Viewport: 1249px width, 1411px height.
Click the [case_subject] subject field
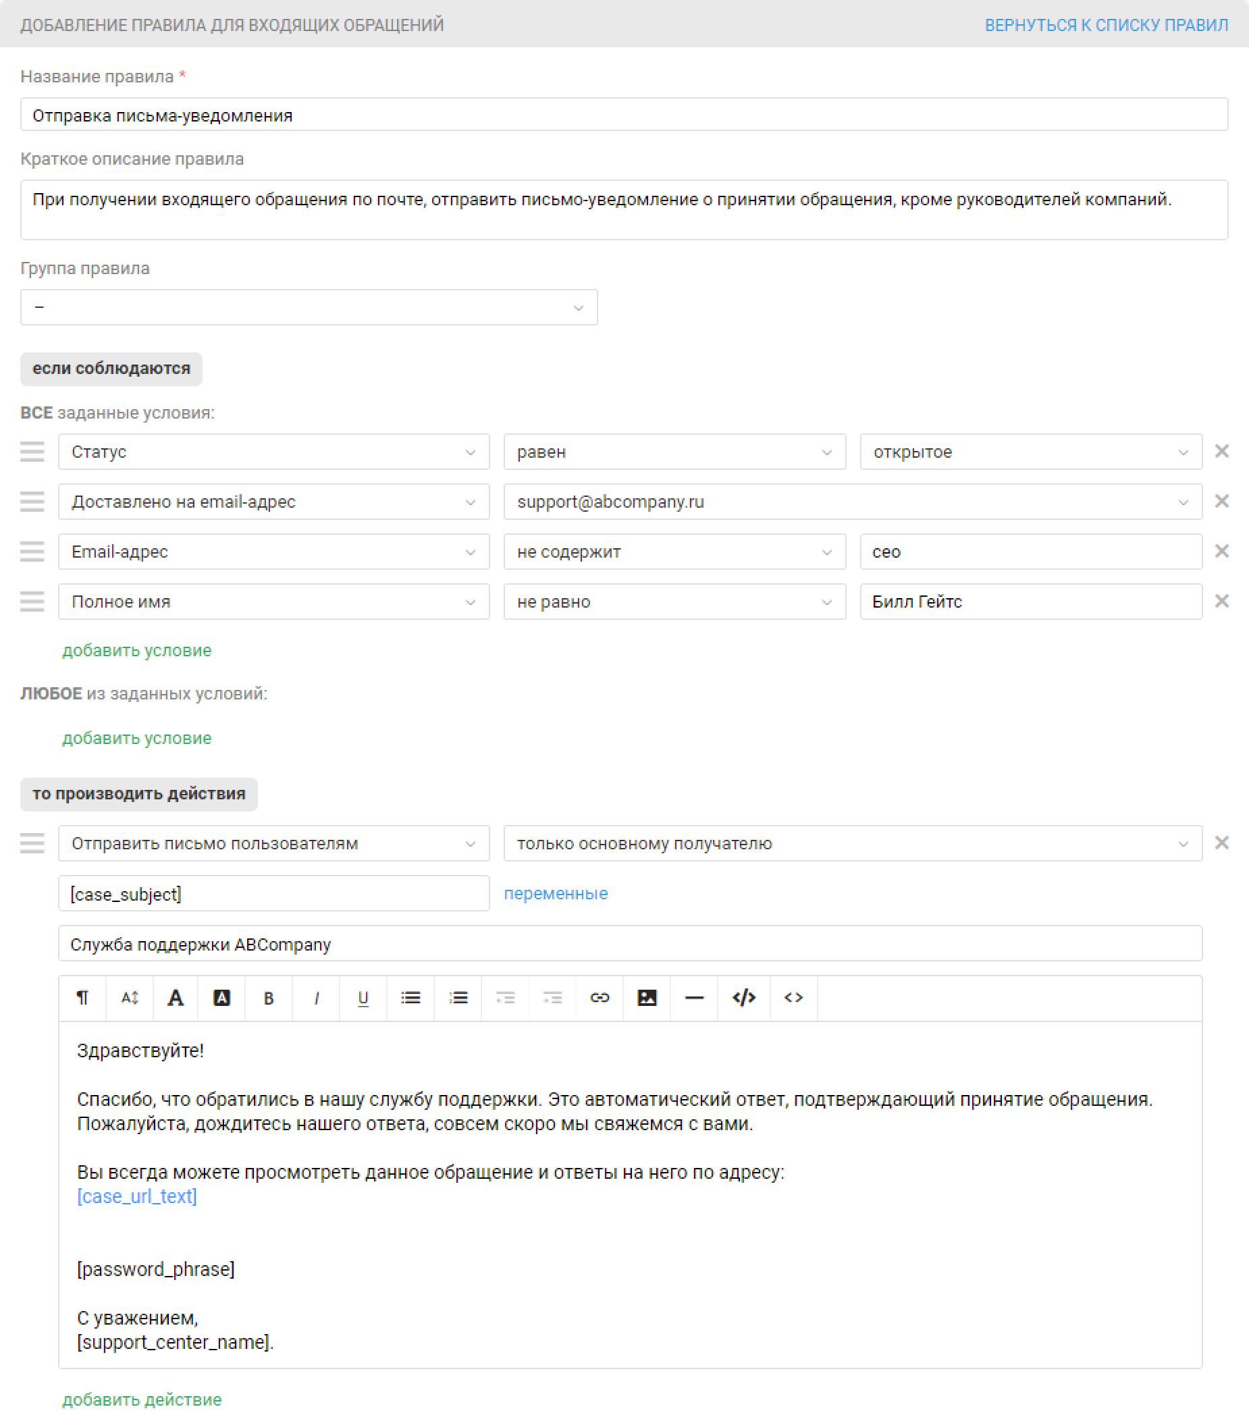click(273, 894)
